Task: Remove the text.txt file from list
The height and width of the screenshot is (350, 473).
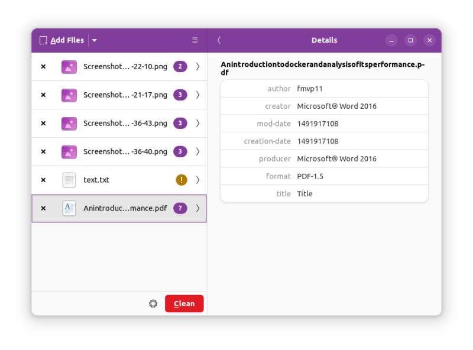Action: [x=43, y=180]
